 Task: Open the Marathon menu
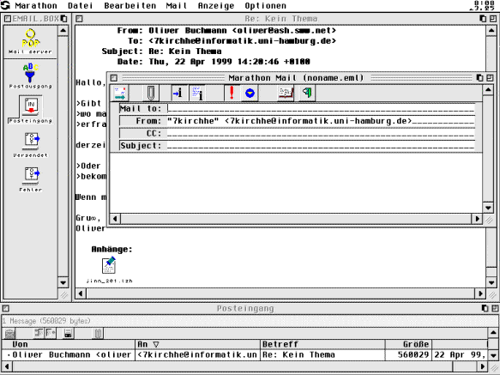[36, 6]
